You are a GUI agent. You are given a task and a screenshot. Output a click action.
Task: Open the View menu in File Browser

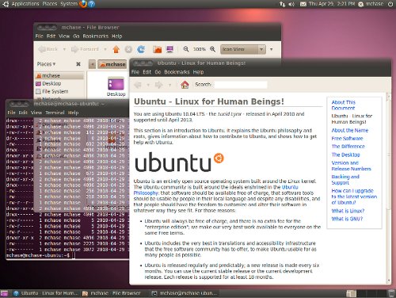(x=64, y=36)
